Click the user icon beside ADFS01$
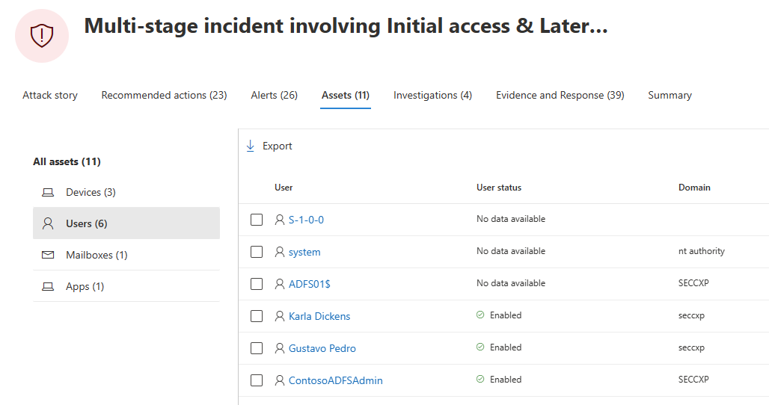 pos(280,283)
